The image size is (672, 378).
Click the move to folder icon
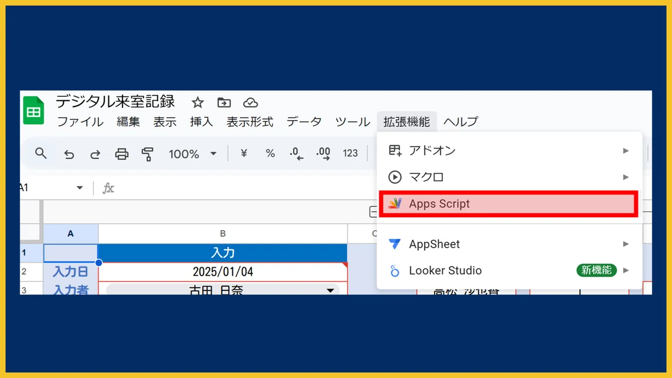tap(224, 102)
